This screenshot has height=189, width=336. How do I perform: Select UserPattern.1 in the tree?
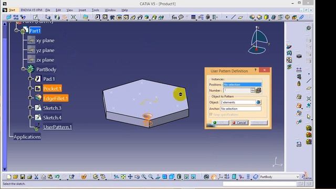(57, 127)
